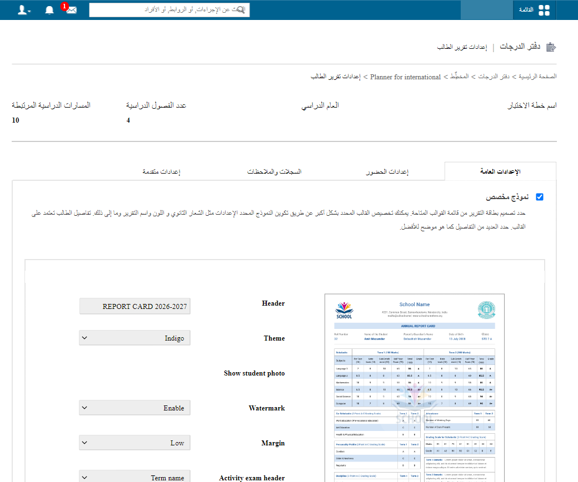Switch to the إعدادات متقدمة tab

click(162, 171)
